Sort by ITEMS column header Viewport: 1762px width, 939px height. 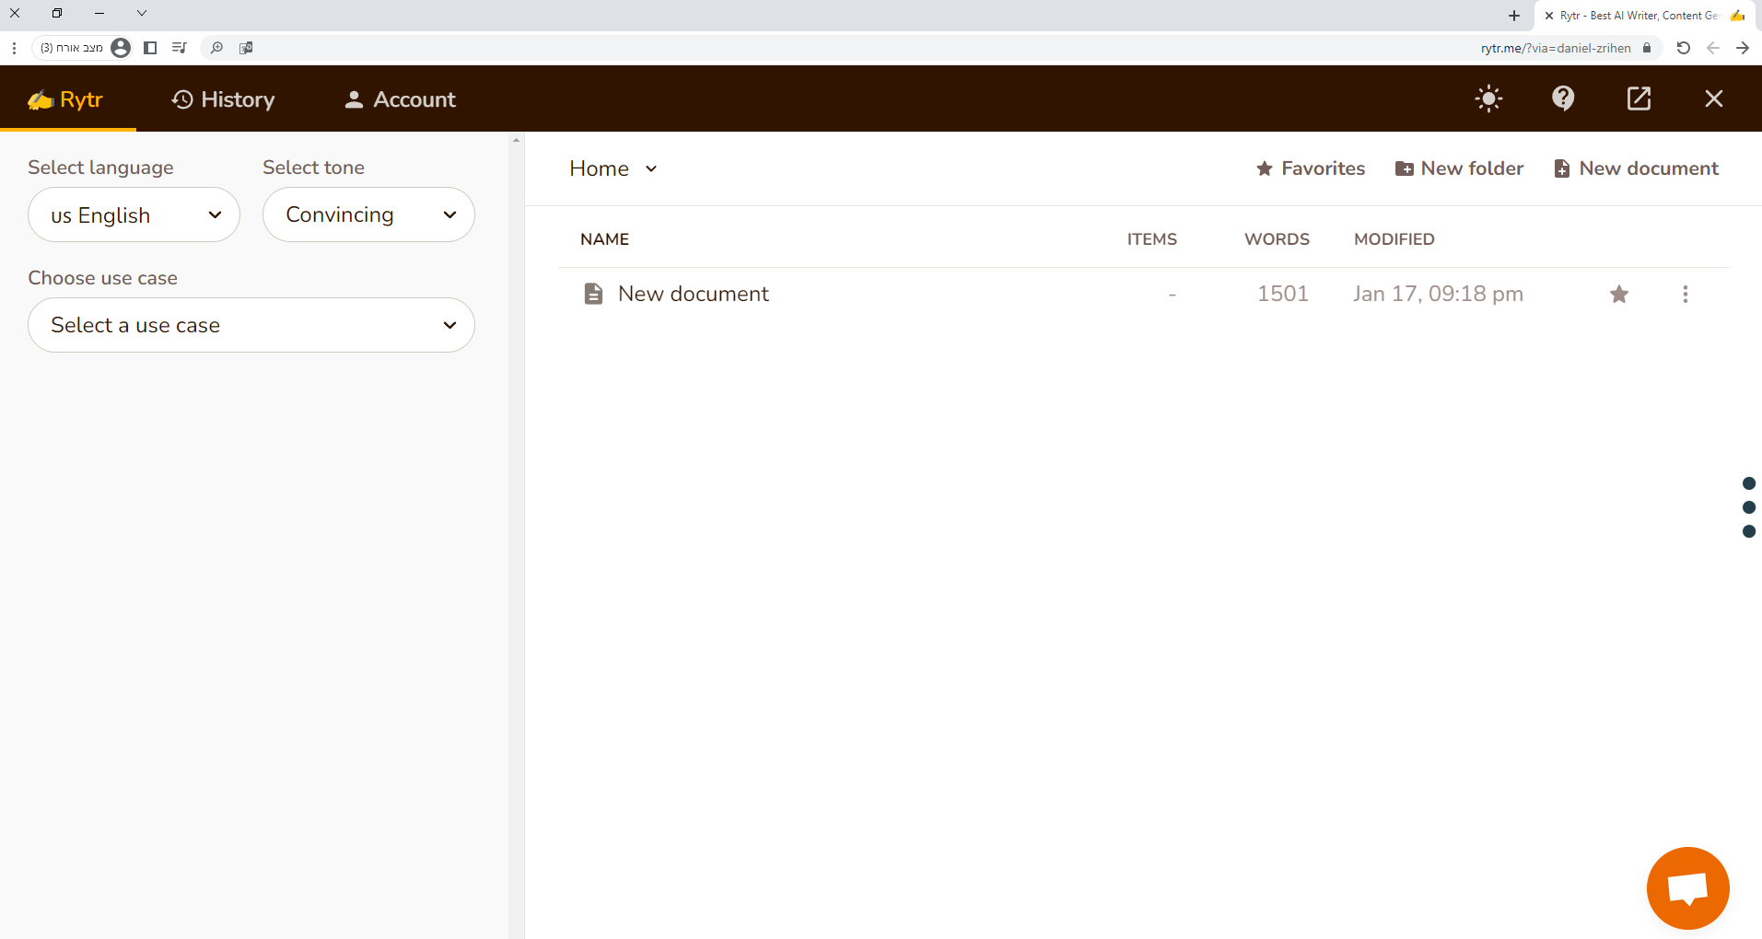(x=1152, y=239)
